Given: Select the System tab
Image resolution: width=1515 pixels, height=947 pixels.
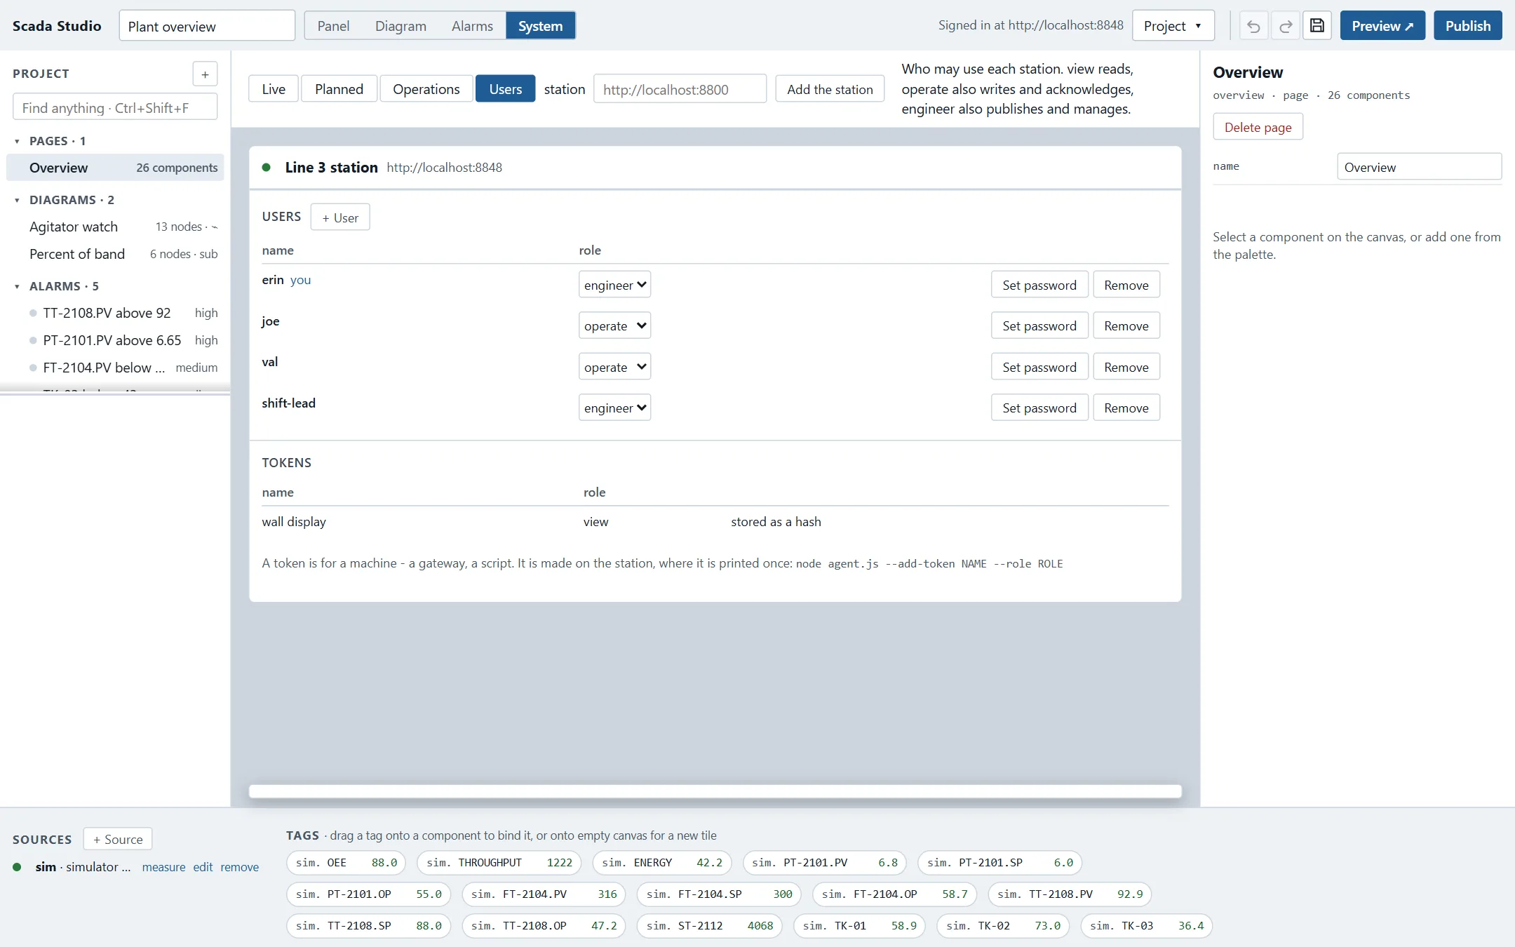Looking at the screenshot, I should pos(540,26).
